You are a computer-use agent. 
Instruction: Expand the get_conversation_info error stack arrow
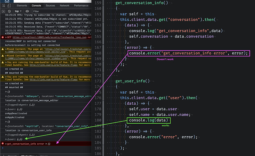coord(6,144)
